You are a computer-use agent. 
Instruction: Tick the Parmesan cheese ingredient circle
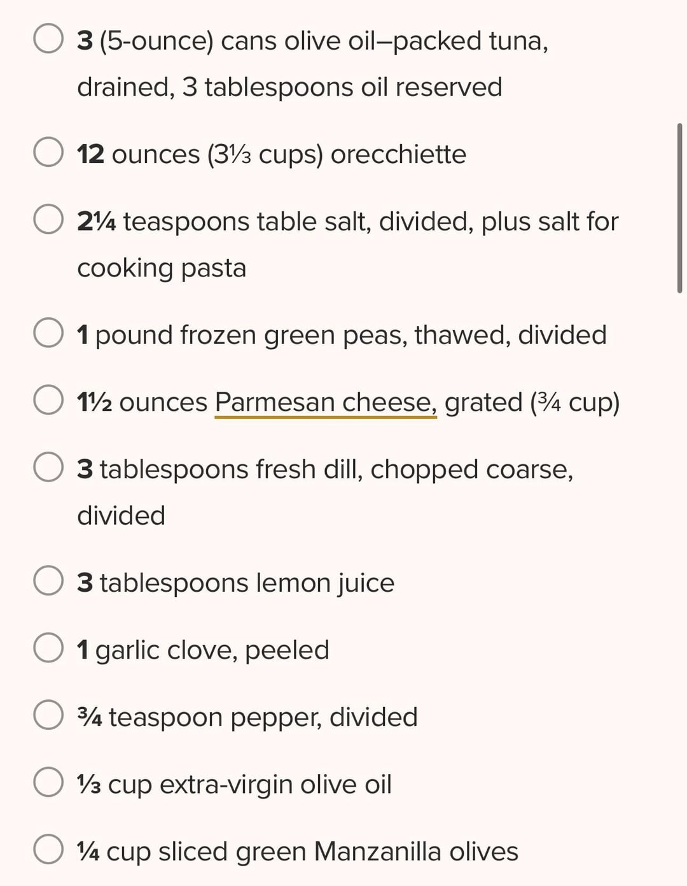[x=48, y=401]
